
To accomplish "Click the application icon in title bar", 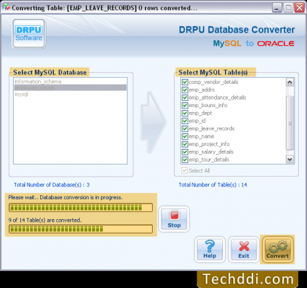I will pyautogui.click(x=6, y=8).
